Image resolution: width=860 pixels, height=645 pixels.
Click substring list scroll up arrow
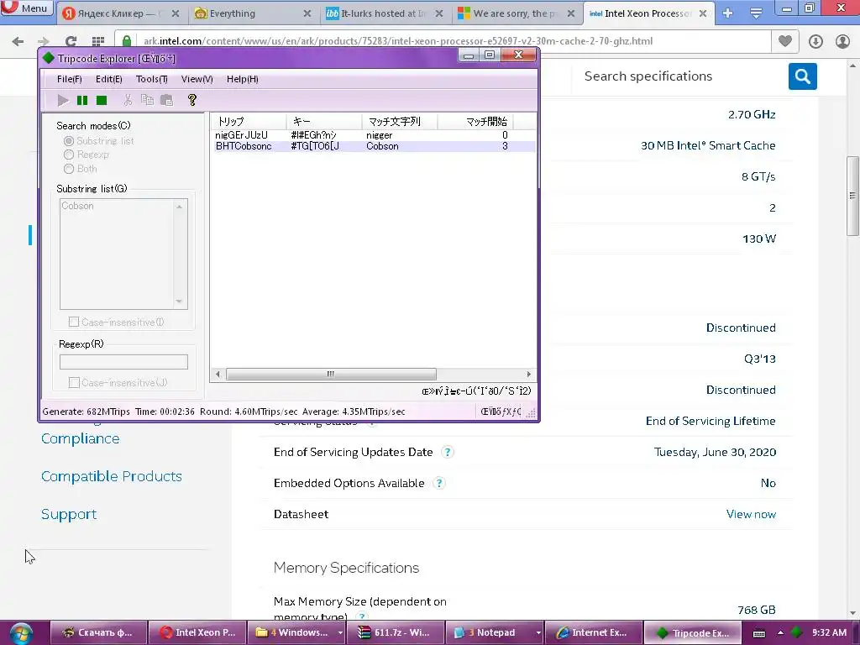point(180,207)
